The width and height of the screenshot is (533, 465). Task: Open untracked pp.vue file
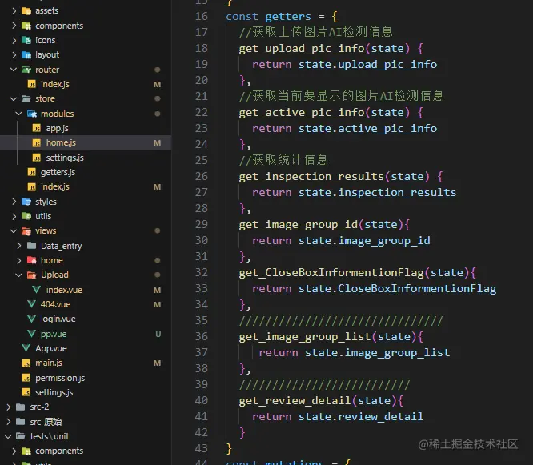pyautogui.click(x=54, y=334)
